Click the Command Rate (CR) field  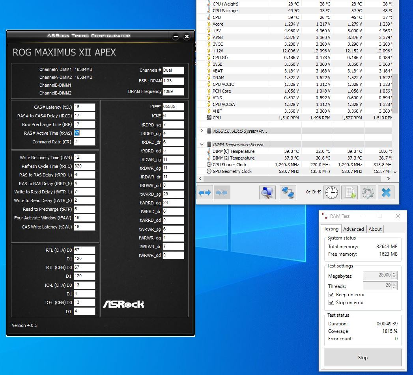[x=84, y=142]
